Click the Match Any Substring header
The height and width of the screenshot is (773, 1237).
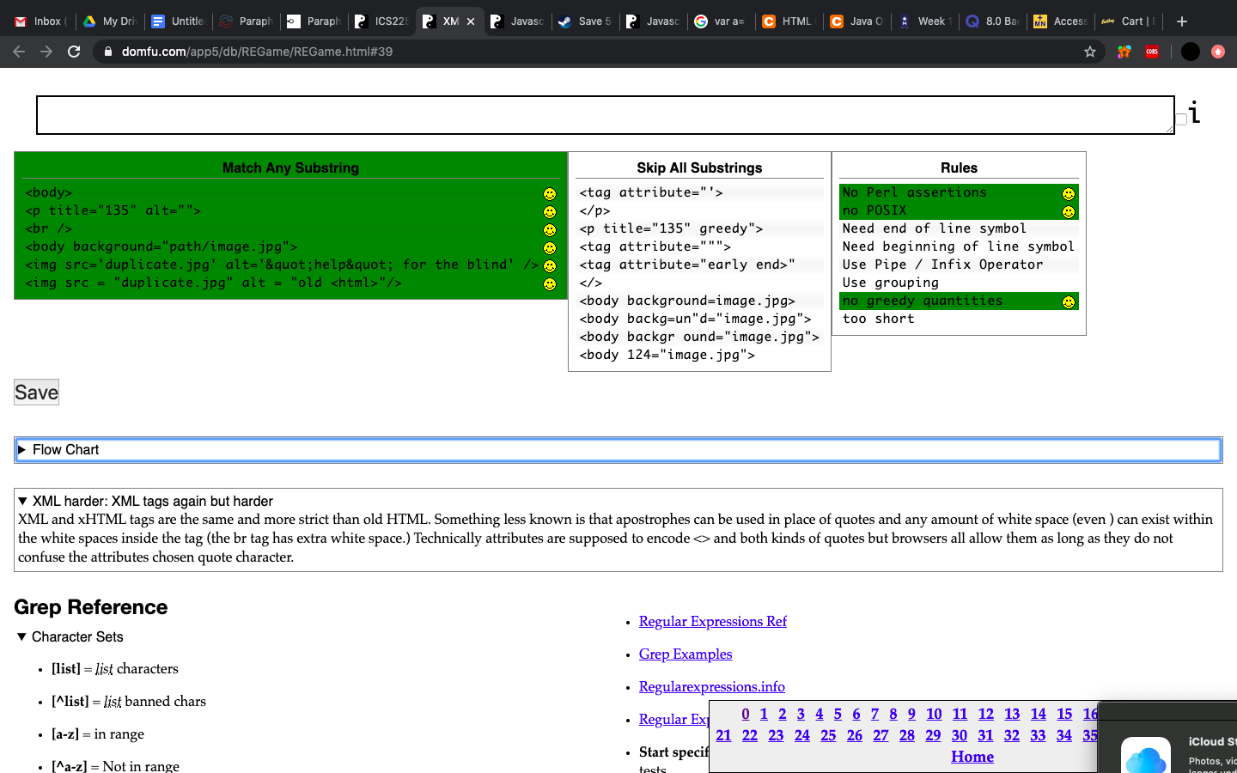(290, 167)
